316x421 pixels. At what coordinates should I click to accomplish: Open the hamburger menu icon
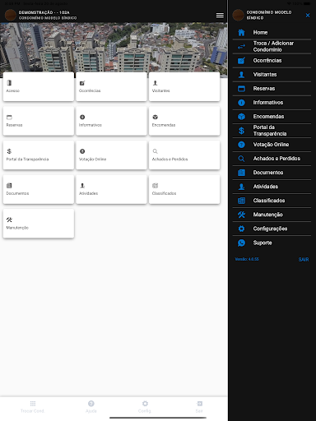click(220, 16)
